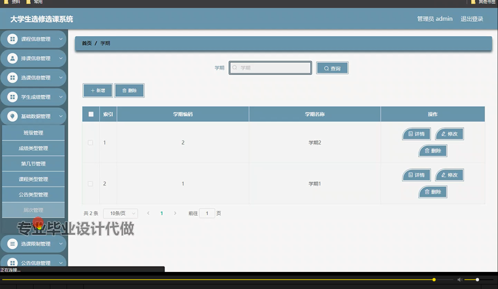Expand the 学生成绩管理 menu chevron
The width and height of the screenshot is (498, 289).
coord(61,97)
